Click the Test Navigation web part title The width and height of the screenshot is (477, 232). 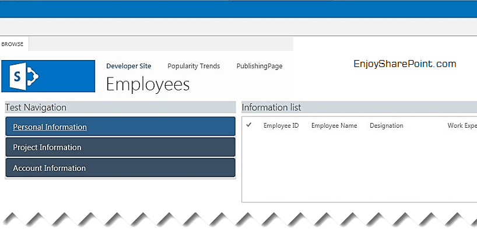pyautogui.click(x=36, y=107)
